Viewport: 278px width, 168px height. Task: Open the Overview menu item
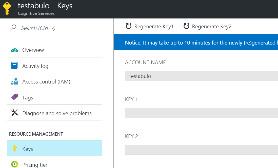[54, 50]
